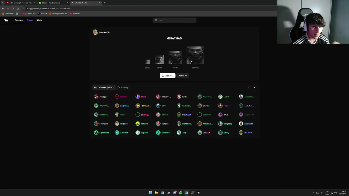This screenshot has width=349, height=196.
Task: Open File Explorer from the taskbar
Action: (x=157, y=193)
